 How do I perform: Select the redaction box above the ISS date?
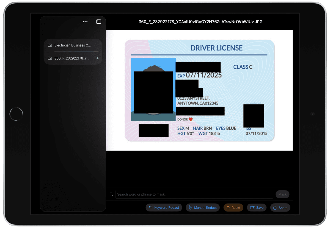(254, 116)
